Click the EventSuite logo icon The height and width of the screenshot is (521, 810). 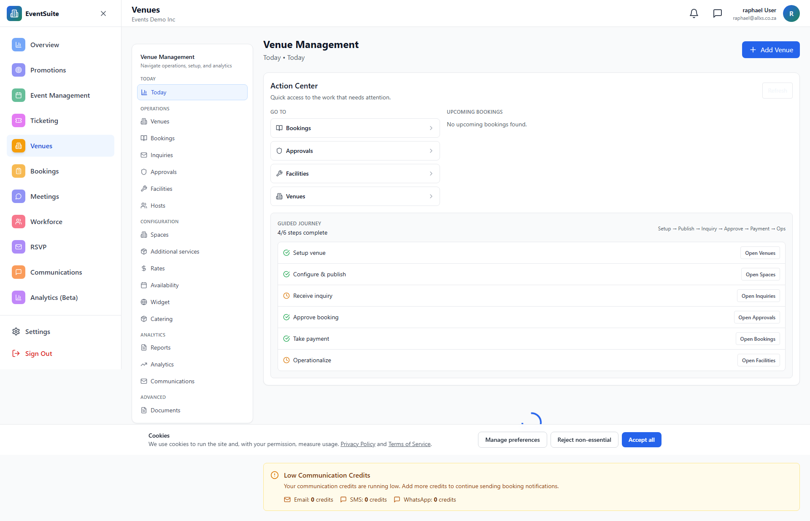tap(14, 13)
